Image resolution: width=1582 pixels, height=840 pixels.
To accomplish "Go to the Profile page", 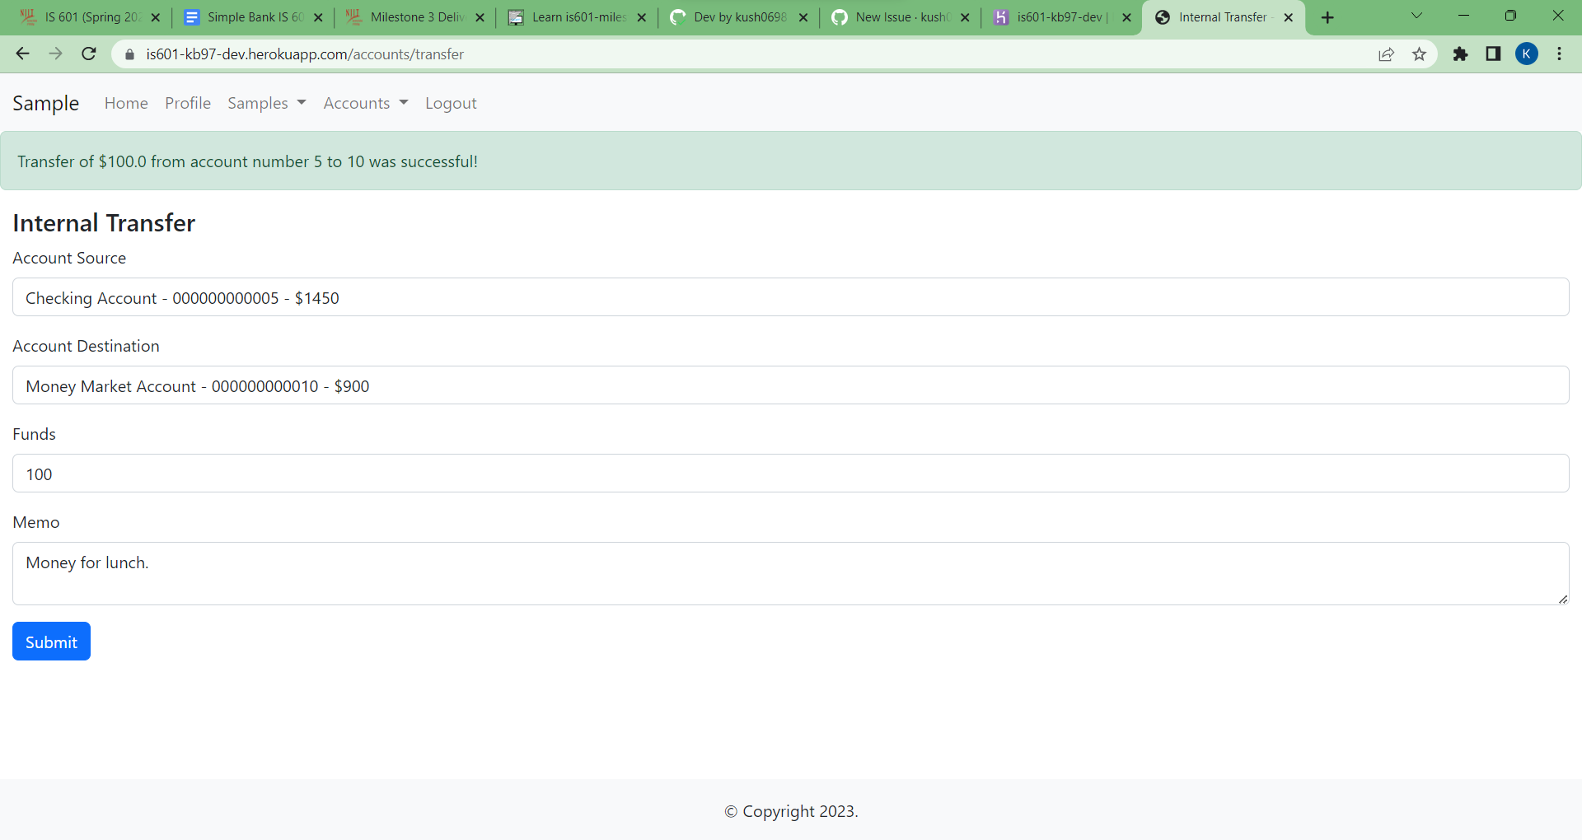I will [x=188, y=103].
